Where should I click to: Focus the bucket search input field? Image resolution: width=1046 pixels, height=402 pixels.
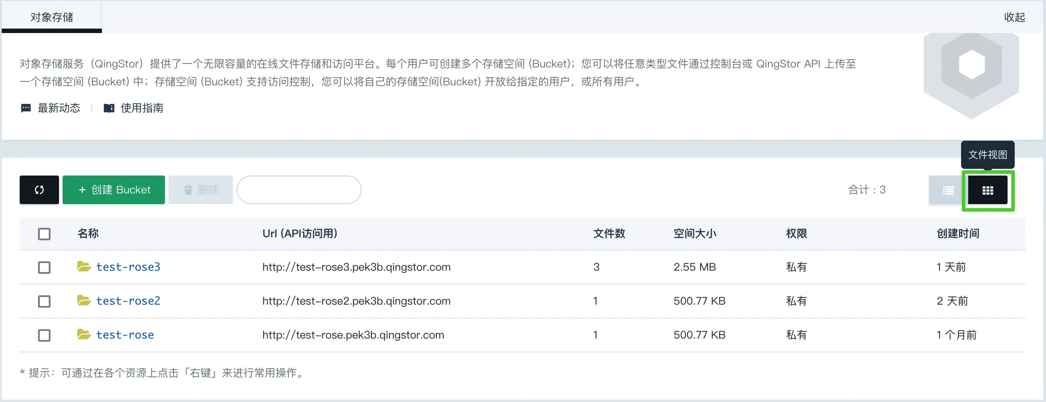click(x=299, y=190)
